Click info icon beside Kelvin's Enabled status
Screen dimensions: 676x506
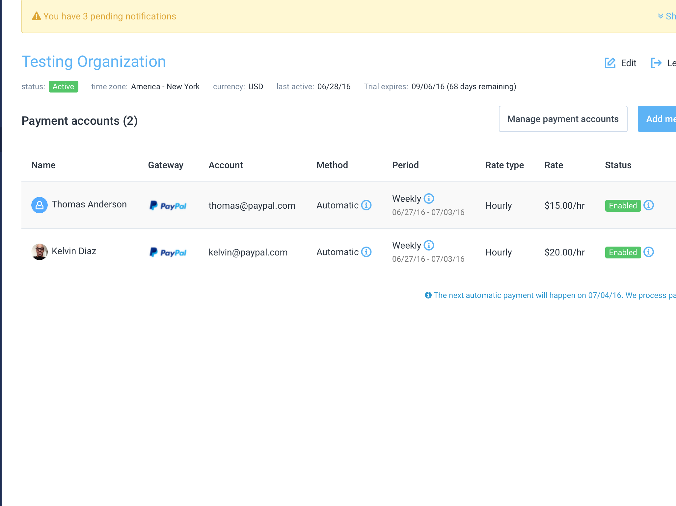(x=649, y=252)
